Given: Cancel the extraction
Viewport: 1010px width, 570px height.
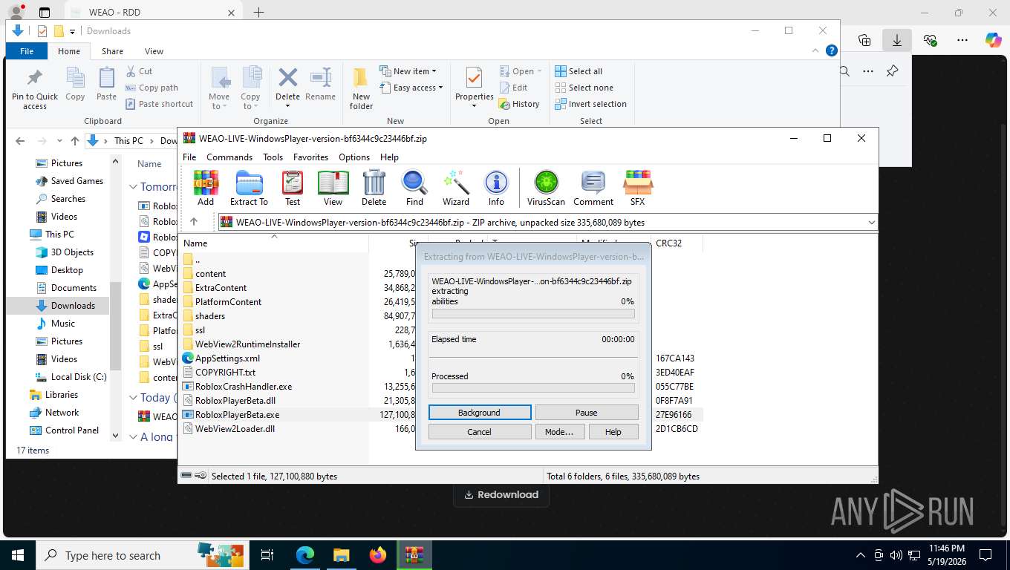Looking at the screenshot, I should (480, 432).
